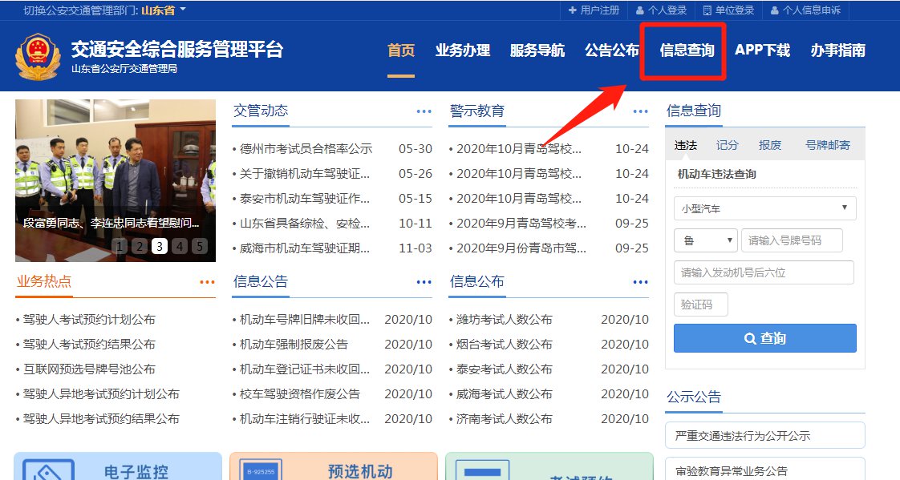
Task: Select the 号牌邮寄 query tab
Action: (828, 145)
